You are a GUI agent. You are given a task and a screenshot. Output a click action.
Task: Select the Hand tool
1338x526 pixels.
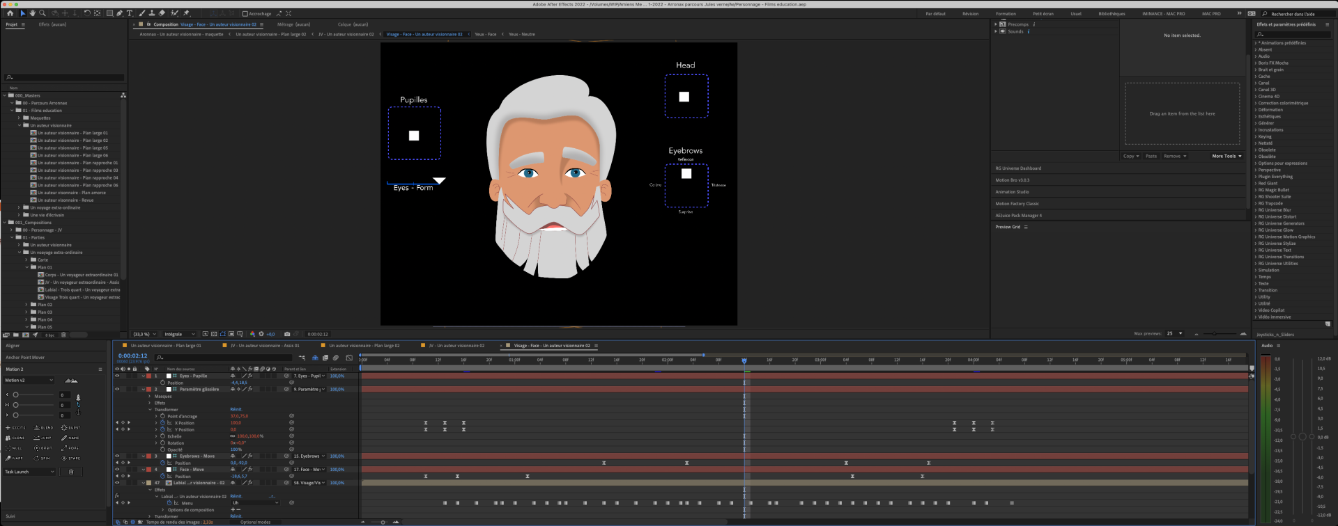tap(33, 13)
